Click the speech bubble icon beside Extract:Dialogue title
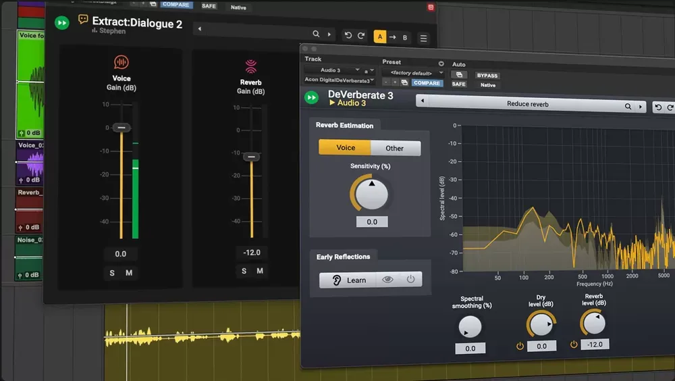This screenshot has width=675, height=381. click(x=83, y=19)
